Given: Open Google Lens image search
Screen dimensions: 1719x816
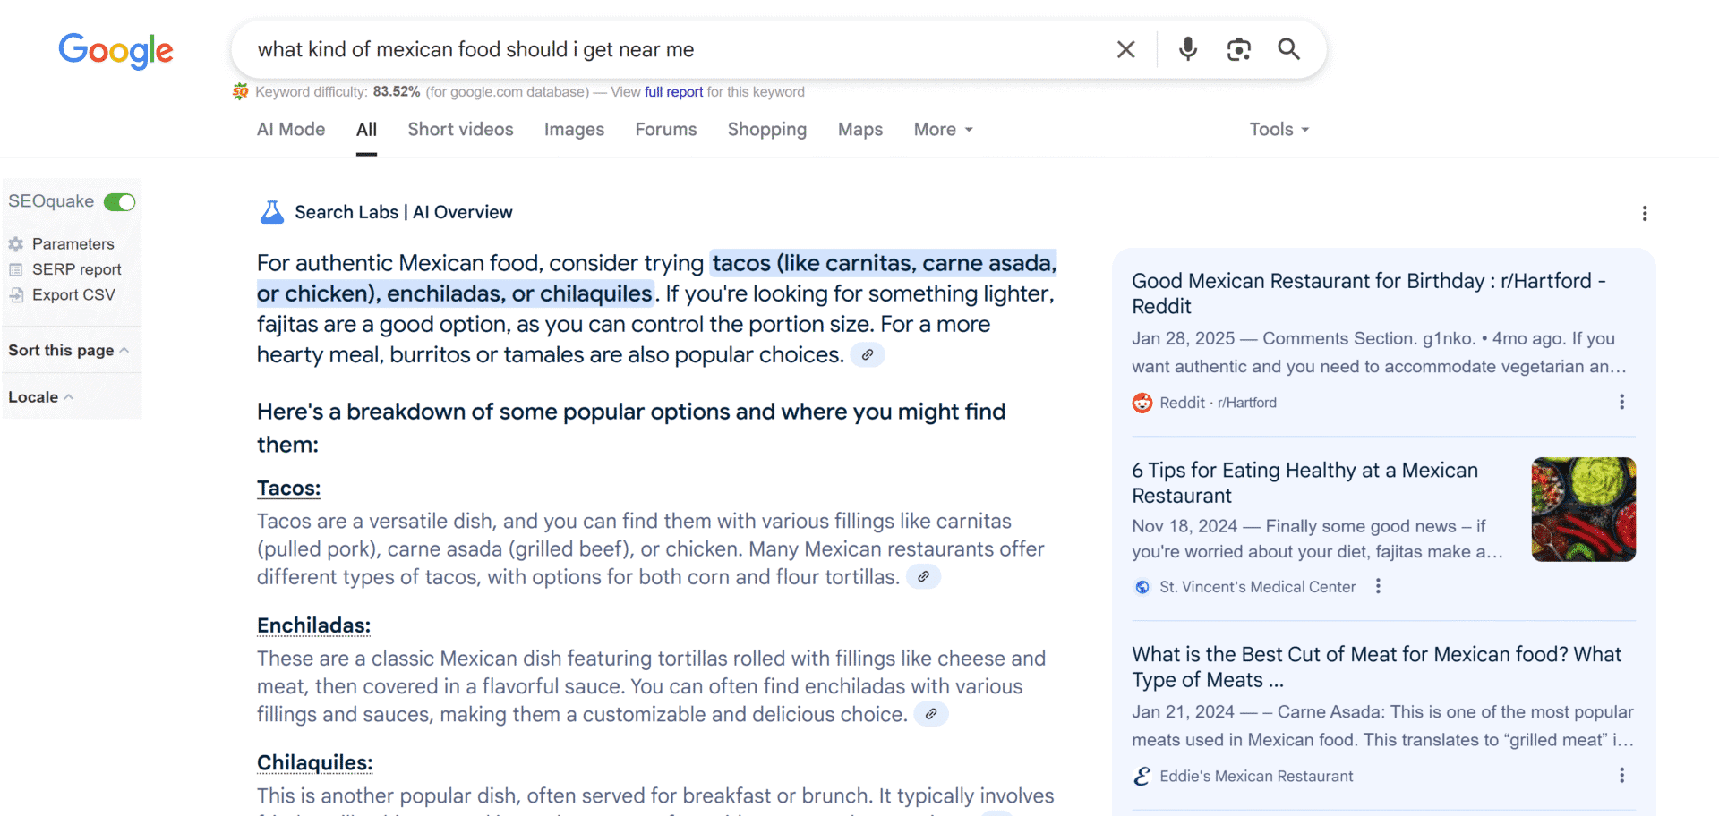Looking at the screenshot, I should click(1239, 49).
